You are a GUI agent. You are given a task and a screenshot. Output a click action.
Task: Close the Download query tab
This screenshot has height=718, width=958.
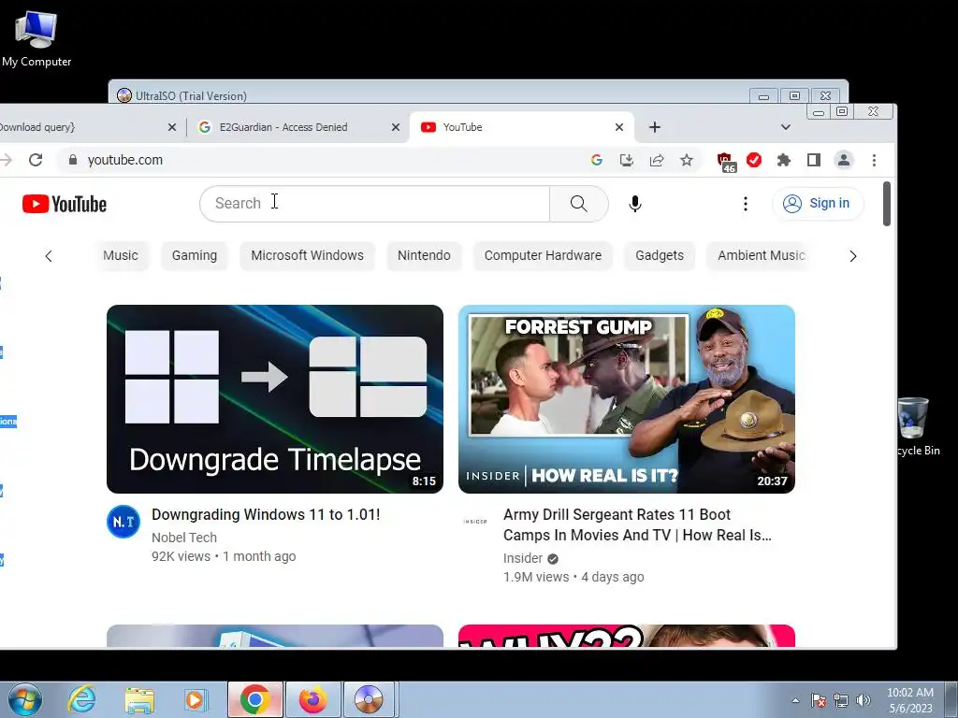(172, 127)
